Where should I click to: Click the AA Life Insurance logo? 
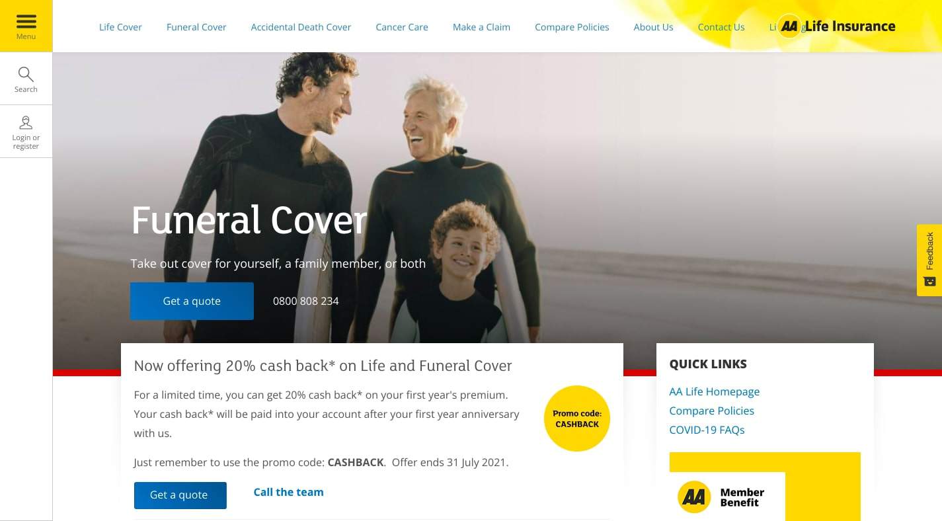pos(837,26)
